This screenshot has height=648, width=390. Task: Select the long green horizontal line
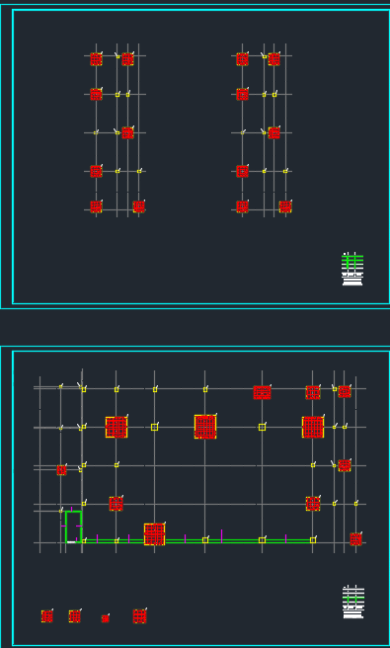[197, 540]
